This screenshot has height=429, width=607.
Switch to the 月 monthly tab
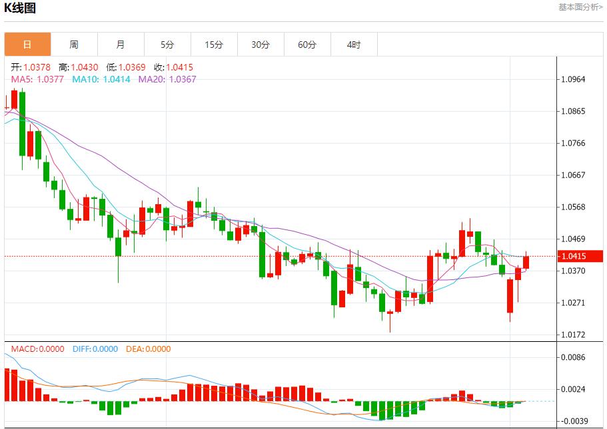pyautogui.click(x=121, y=45)
